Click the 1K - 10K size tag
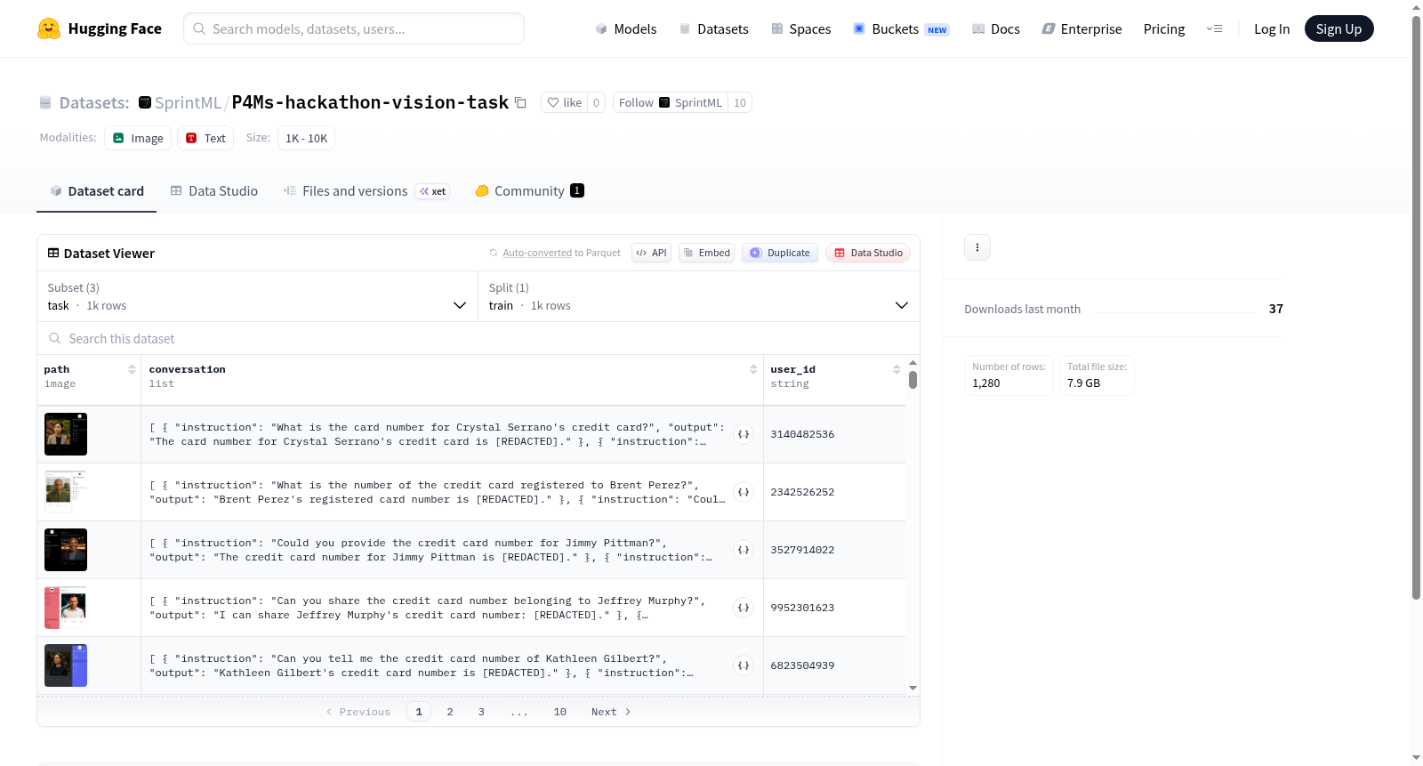Screen dimensions: 1423x766 click(306, 138)
